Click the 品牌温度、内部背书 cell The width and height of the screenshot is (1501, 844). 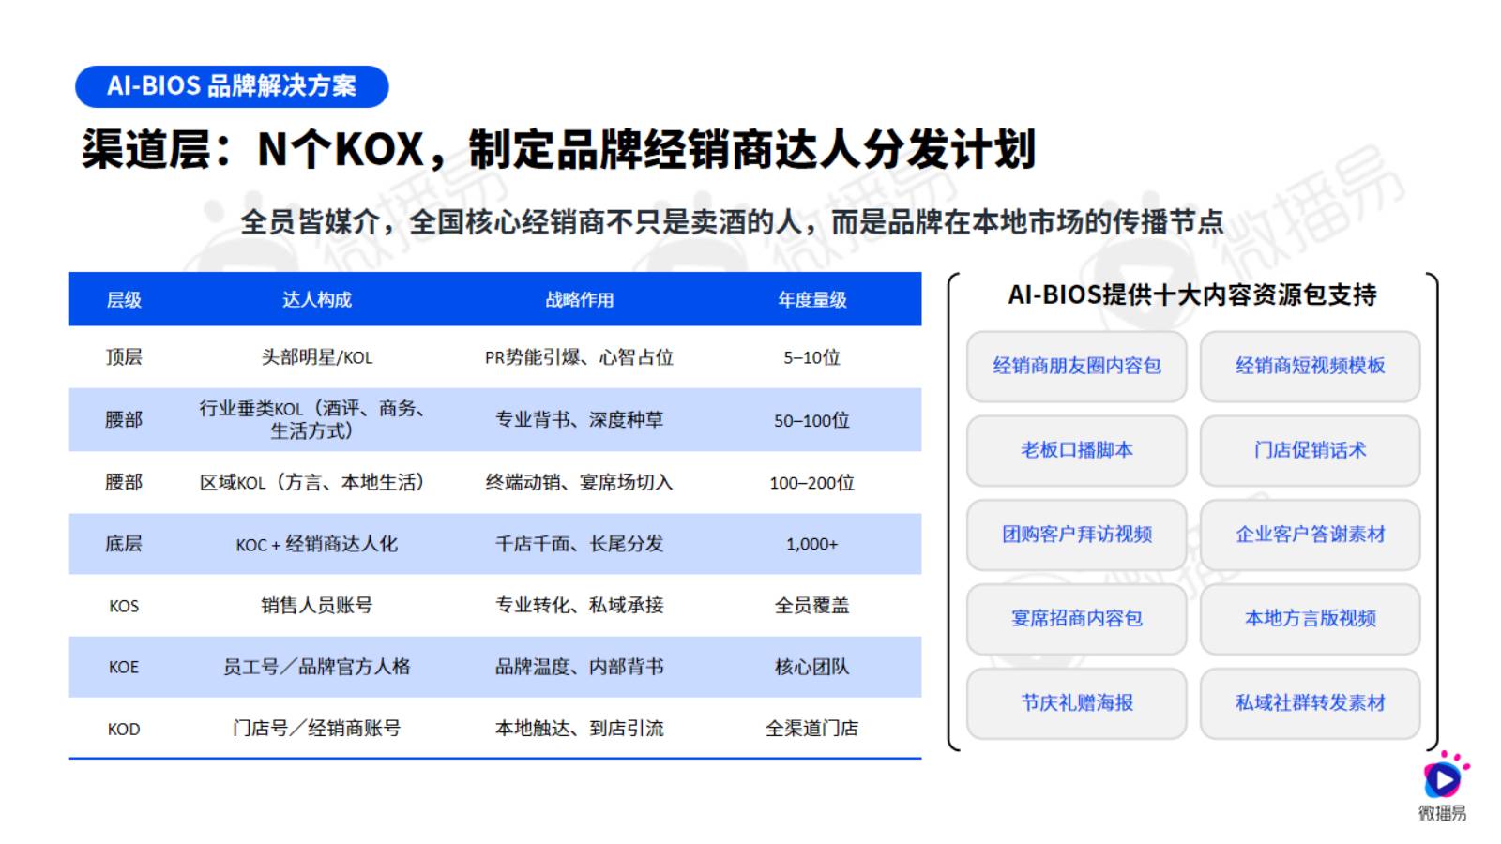point(580,667)
